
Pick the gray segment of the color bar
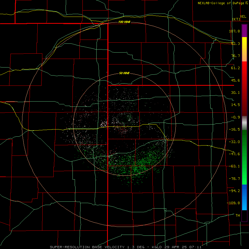click(244, 123)
